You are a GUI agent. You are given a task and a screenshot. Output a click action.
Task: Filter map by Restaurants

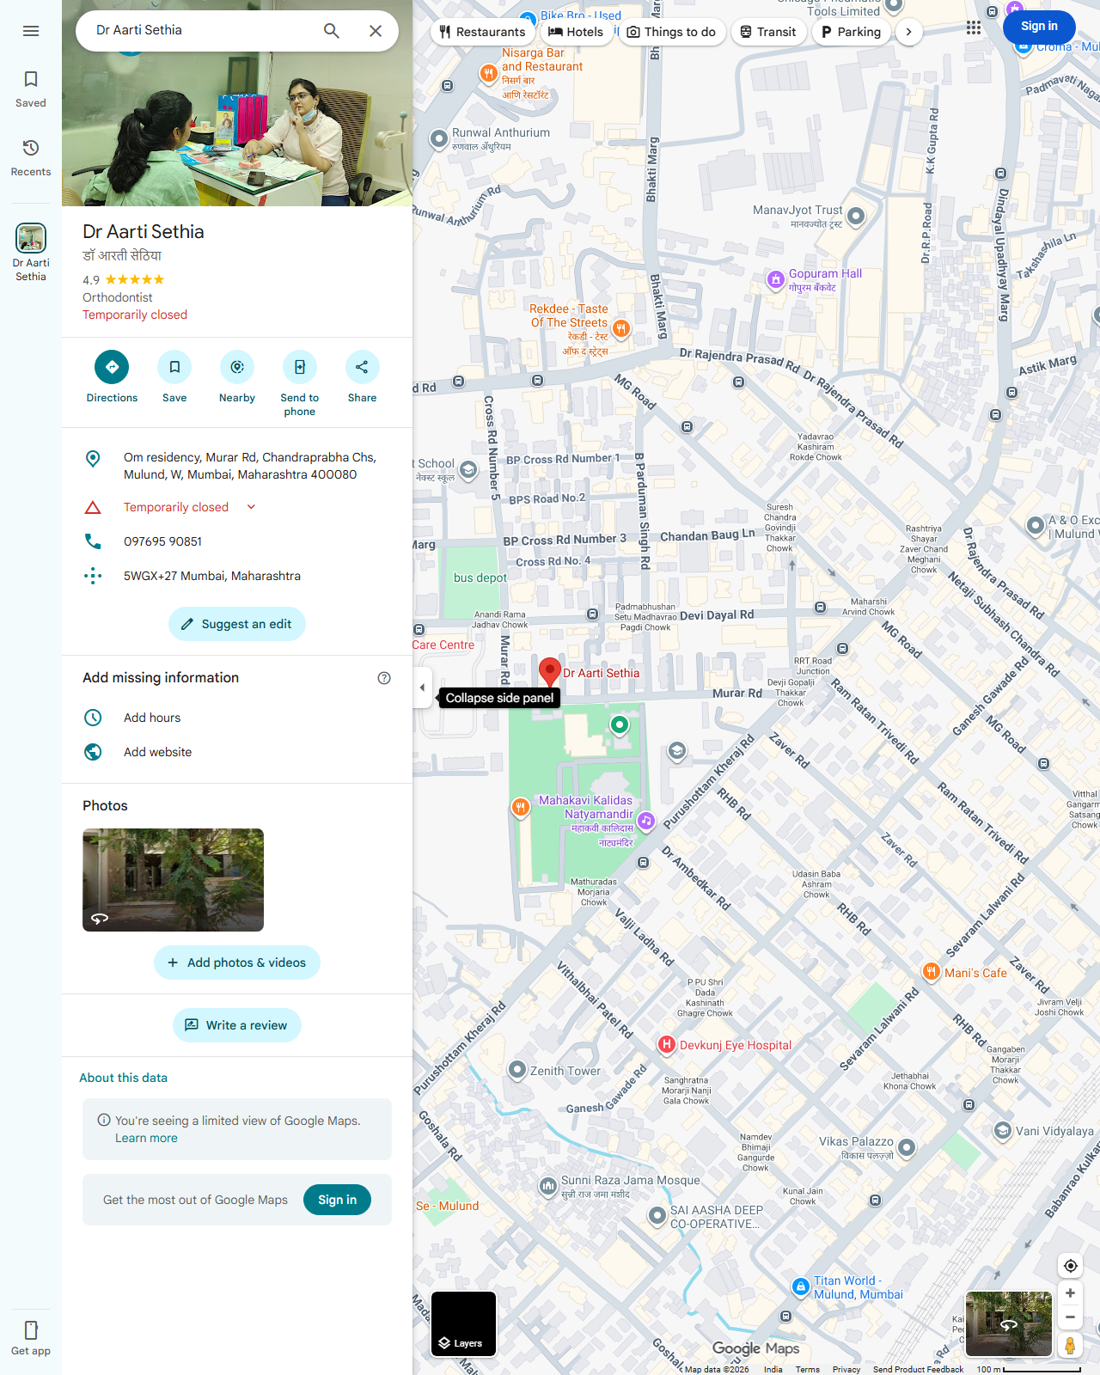(x=482, y=32)
